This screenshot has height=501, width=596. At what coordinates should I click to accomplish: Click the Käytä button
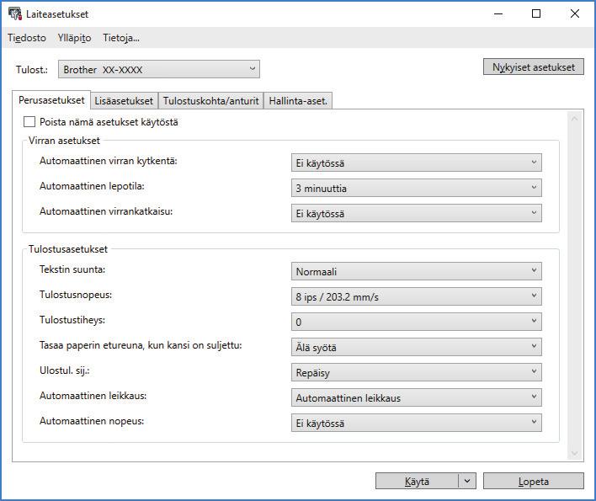(x=417, y=482)
